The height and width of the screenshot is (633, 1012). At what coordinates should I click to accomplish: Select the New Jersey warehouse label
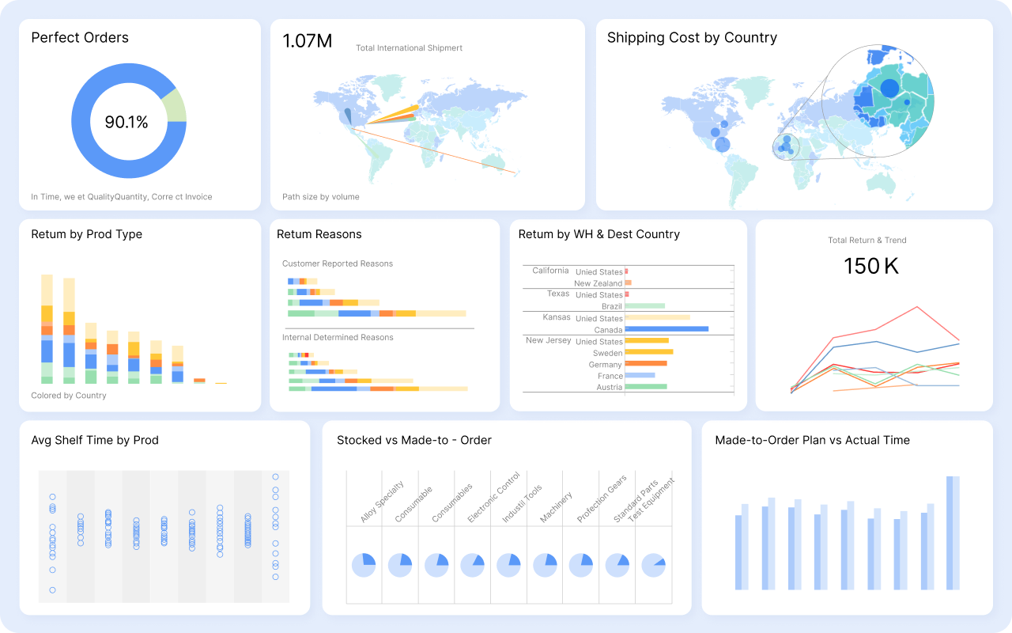pyautogui.click(x=546, y=340)
